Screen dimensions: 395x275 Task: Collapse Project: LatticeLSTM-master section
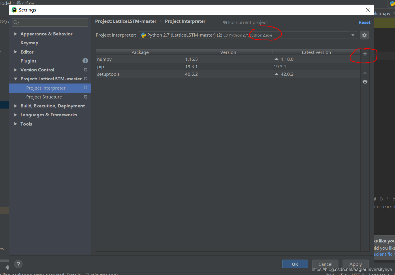pos(16,79)
